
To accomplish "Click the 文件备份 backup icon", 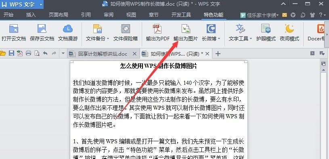I will point(97,29).
